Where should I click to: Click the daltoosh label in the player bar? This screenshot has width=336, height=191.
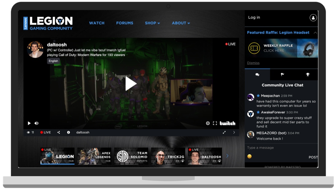coord(83,133)
